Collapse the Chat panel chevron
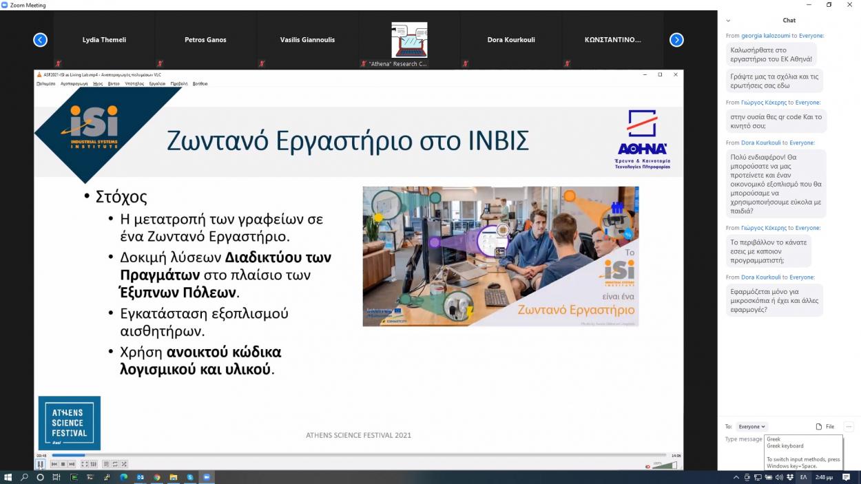Viewport: 861px width, 484px height. coord(728,21)
